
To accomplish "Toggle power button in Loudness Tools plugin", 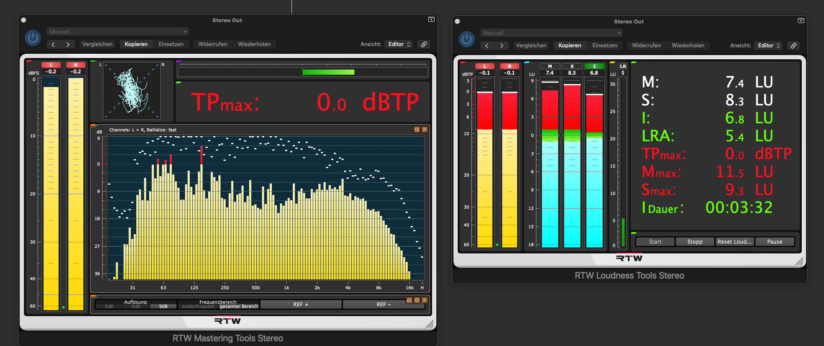I will (467, 39).
